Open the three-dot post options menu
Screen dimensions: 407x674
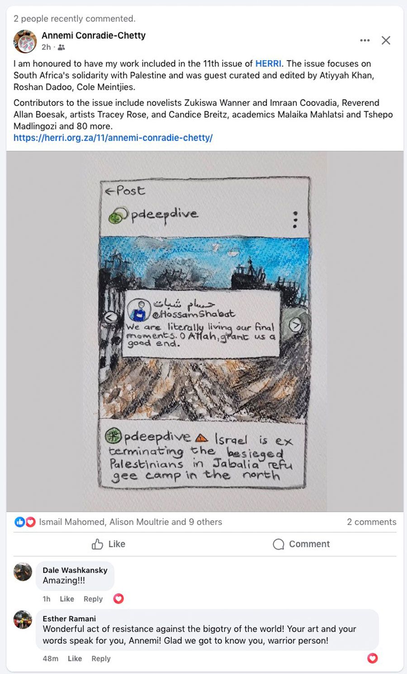tap(365, 40)
